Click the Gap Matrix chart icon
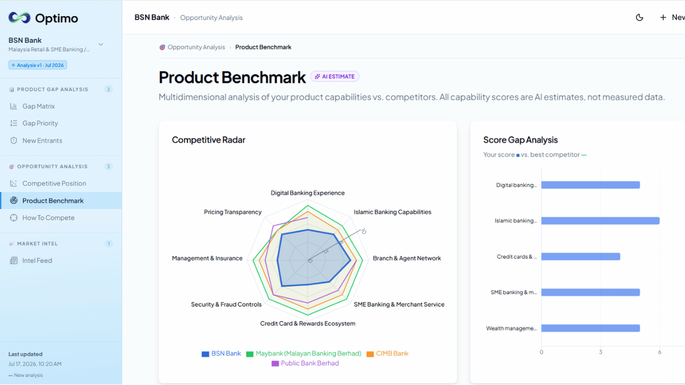This screenshot has height=385, width=685. tap(14, 106)
